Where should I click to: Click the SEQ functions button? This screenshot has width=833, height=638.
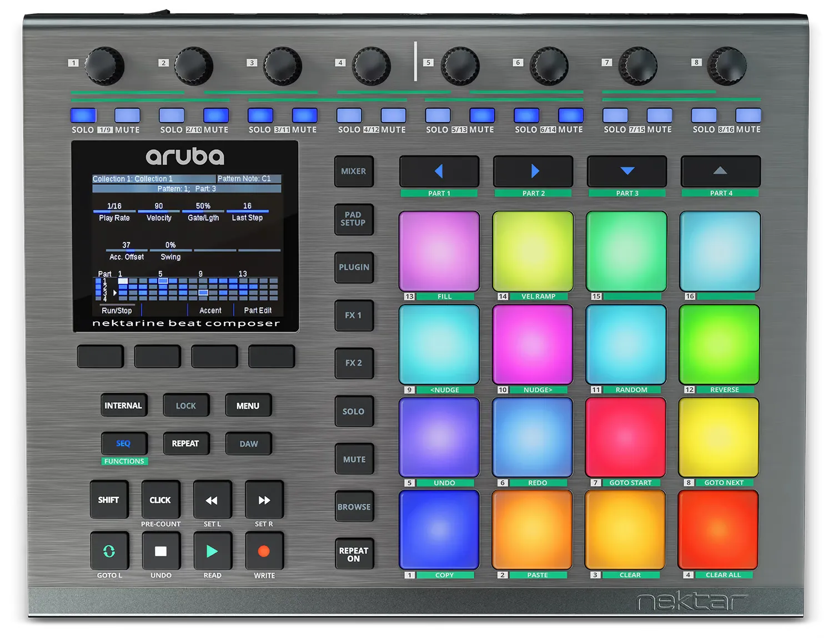(124, 443)
